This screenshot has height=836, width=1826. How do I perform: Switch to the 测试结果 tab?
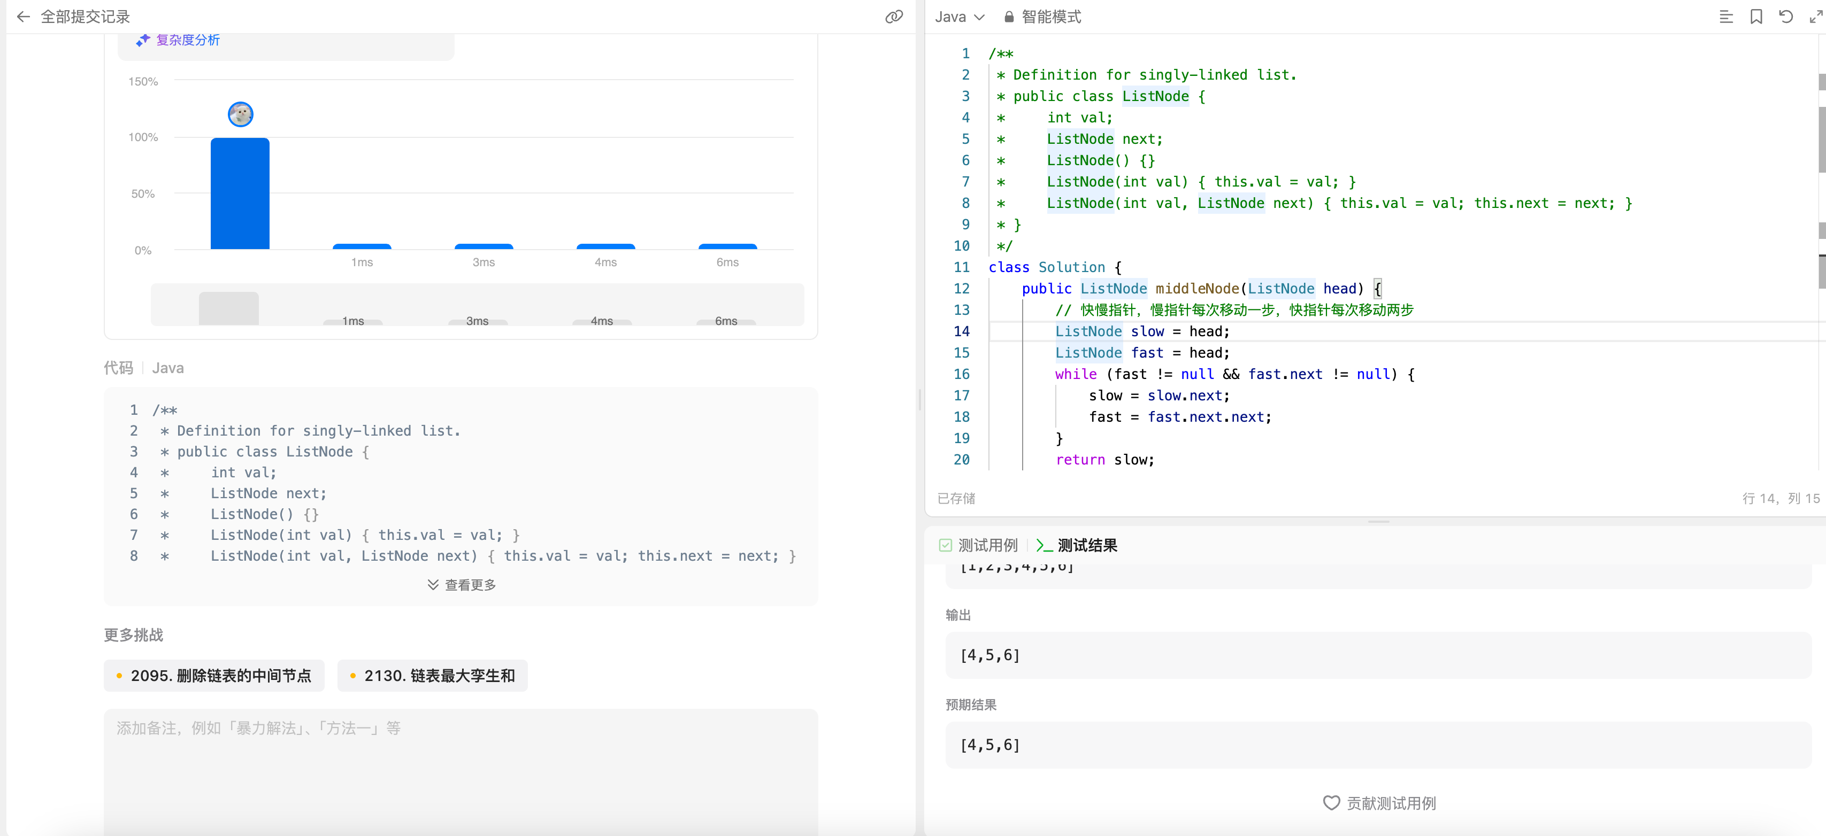click(x=1077, y=545)
